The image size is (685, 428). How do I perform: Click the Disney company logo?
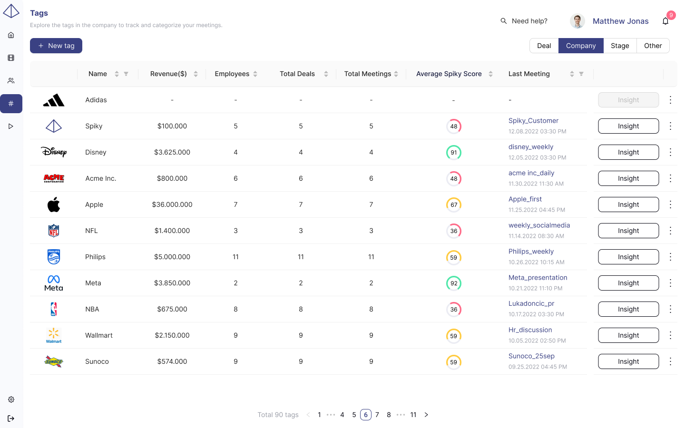54,152
